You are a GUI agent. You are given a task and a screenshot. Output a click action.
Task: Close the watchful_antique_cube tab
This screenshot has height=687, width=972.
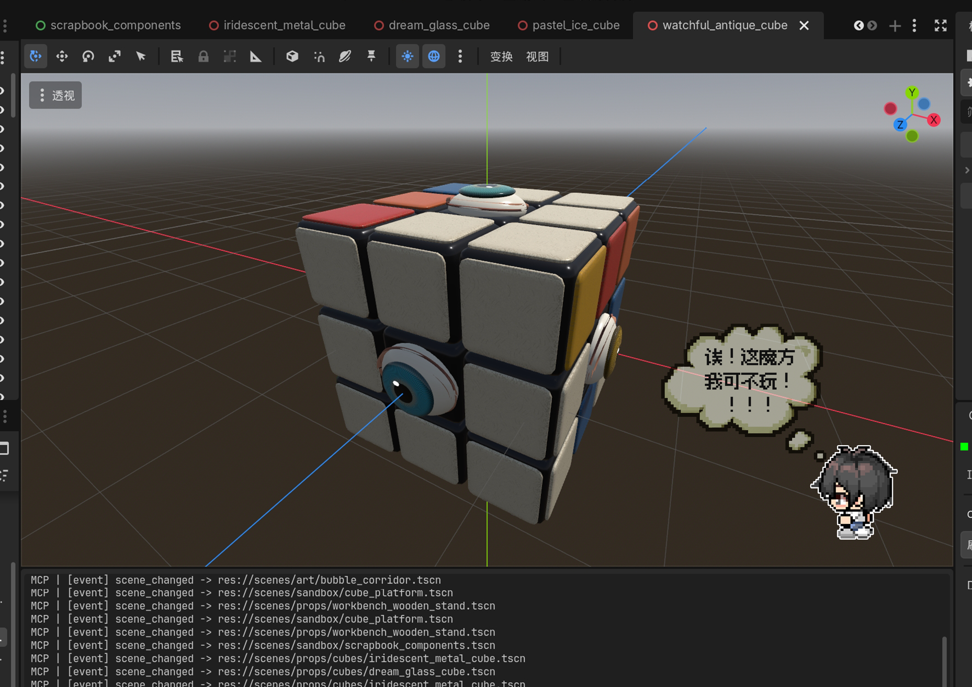pyautogui.click(x=804, y=26)
